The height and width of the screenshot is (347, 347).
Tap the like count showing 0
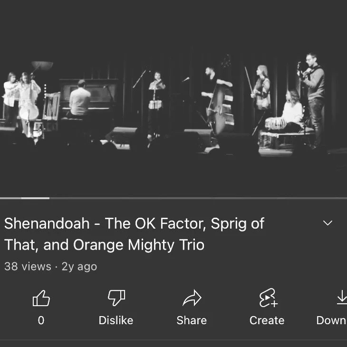[x=41, y=320]
